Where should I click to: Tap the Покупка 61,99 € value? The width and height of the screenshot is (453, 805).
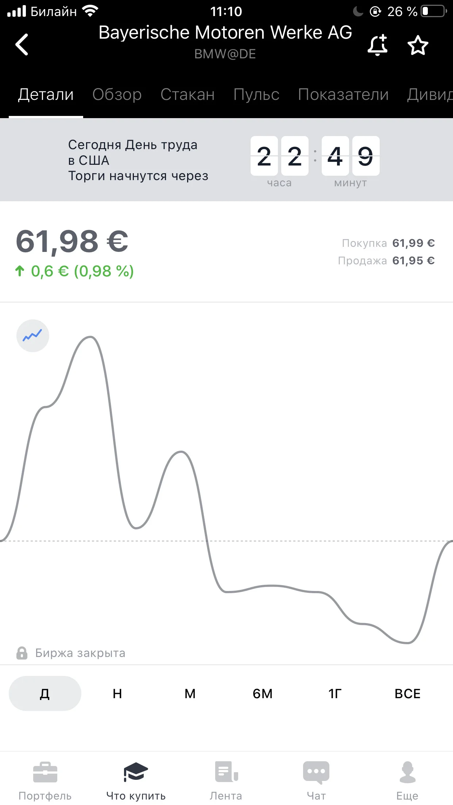[414, 243]
